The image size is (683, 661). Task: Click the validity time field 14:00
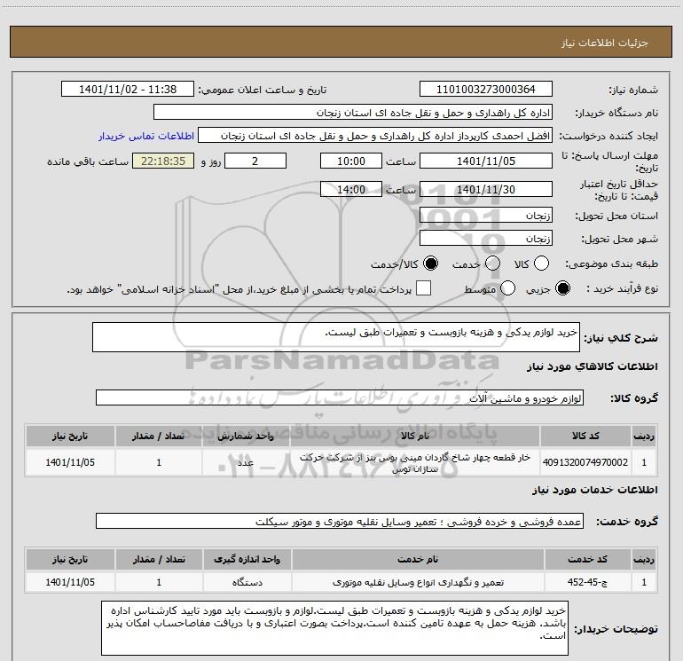[351, 189]
